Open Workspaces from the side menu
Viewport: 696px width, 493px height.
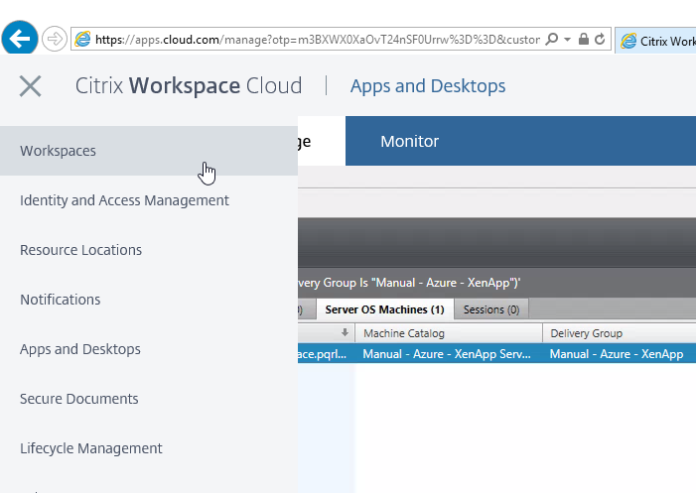click(x=59, y=151)
